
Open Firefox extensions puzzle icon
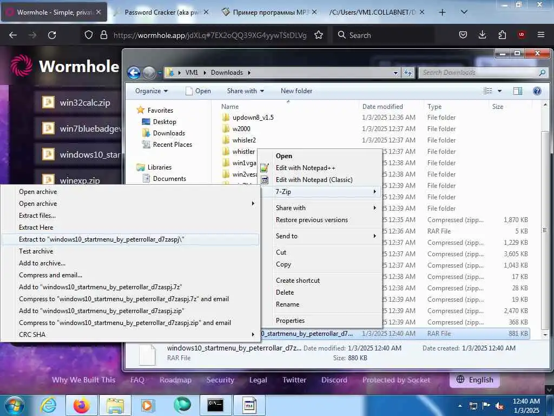[x=502, y=35]
